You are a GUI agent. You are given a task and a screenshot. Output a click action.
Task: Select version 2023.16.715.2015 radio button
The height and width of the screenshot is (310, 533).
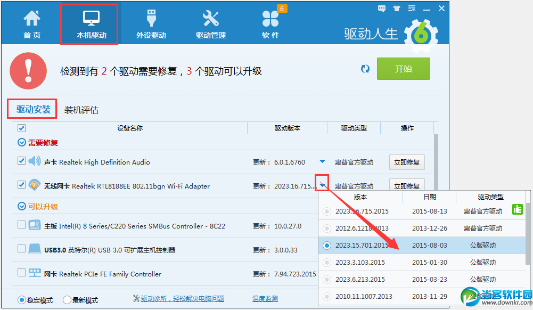(327, 211)
